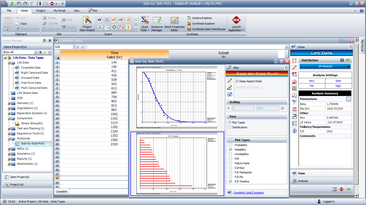Image resolution: width=366 pixels, height=205 pixels.
Task: Click the Plot icon in Life Data control panel
Action: click(x=294, y=68)
